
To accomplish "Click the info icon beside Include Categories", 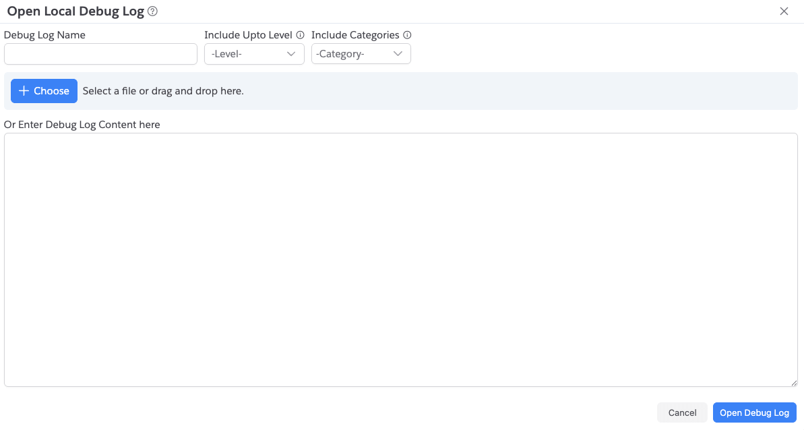I will [x=407, y=35].
